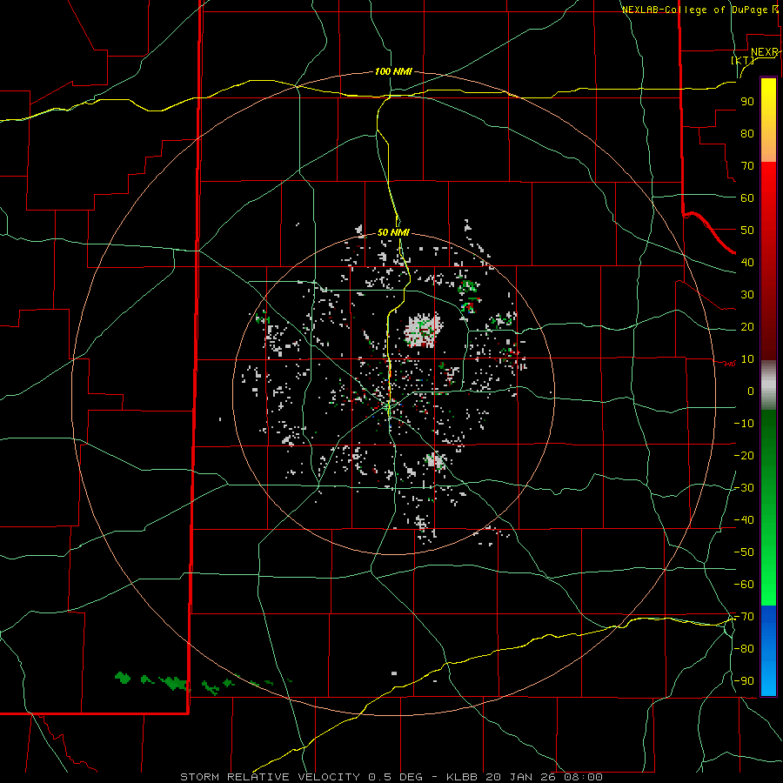
Task: Click the 40 value on the velocity scale
Action: click(747, 262)
